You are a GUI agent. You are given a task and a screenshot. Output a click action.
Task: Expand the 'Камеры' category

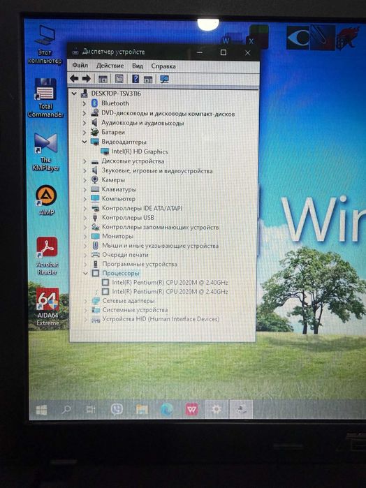pos(85,179)
